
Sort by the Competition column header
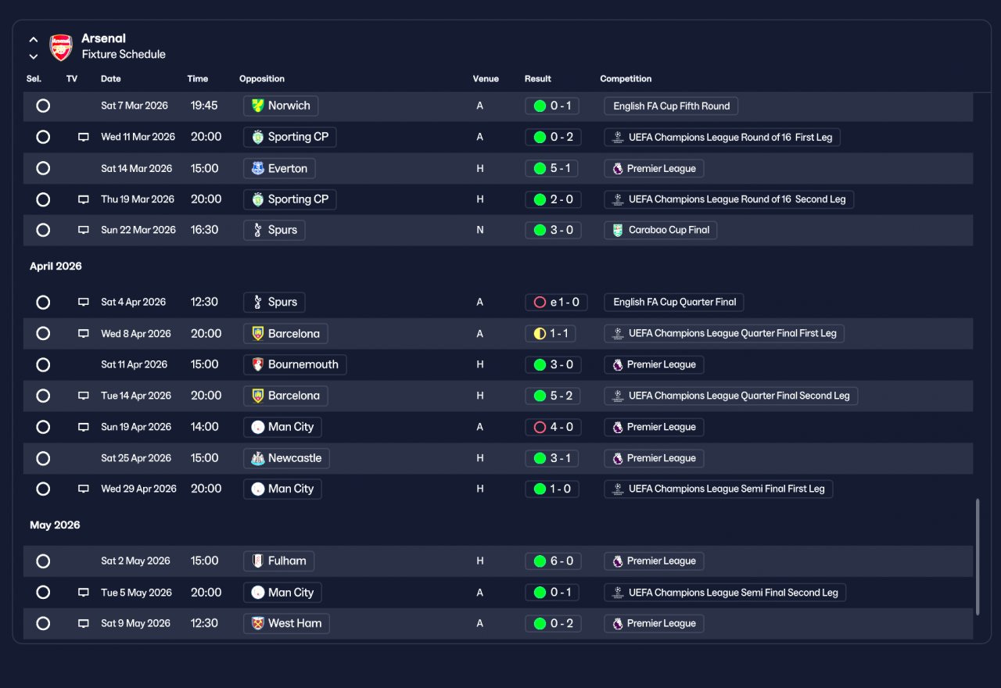tap(626, 79)
